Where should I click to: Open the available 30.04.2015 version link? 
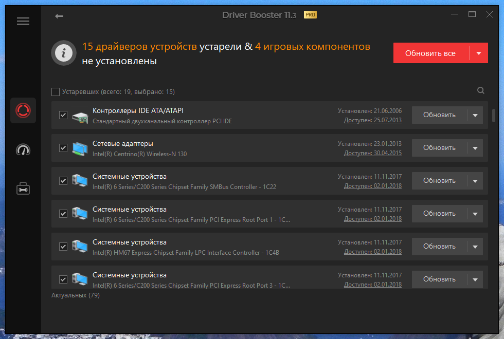coord(373,153)
